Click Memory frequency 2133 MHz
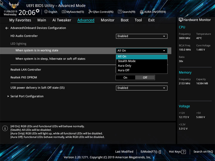This screenshot has height=161, width=215. [185, 83]
